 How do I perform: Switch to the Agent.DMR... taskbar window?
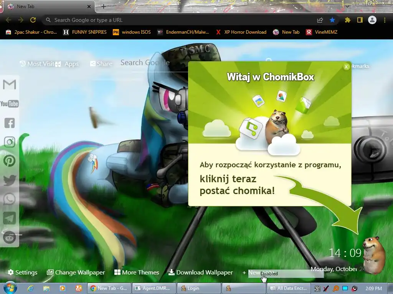point(154,288)
